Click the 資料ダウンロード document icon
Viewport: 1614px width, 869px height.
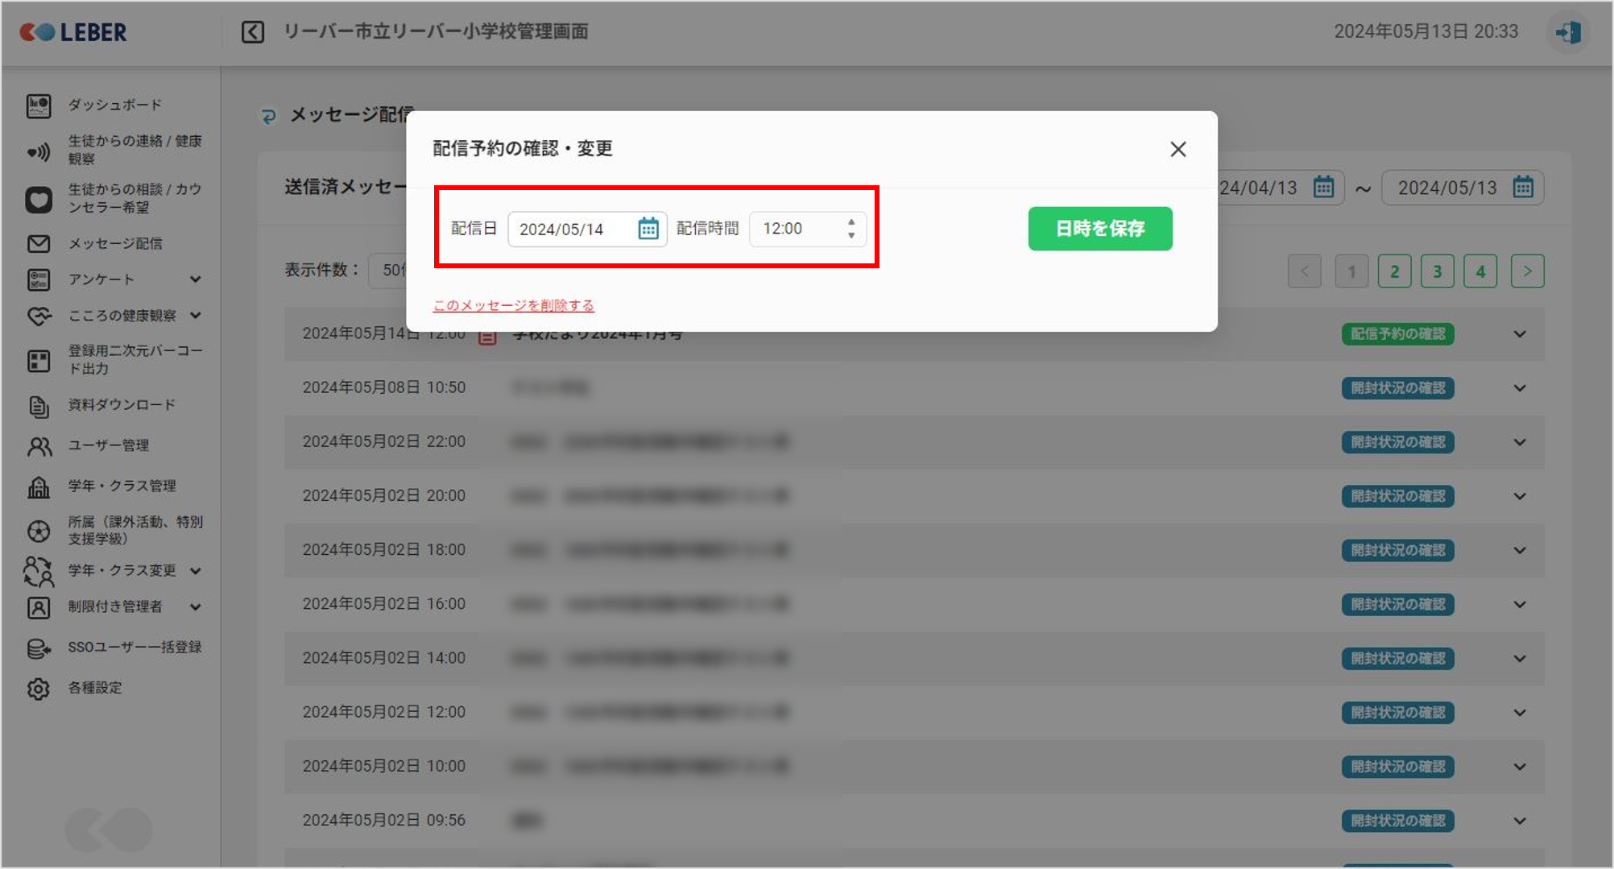click(38, 406)
